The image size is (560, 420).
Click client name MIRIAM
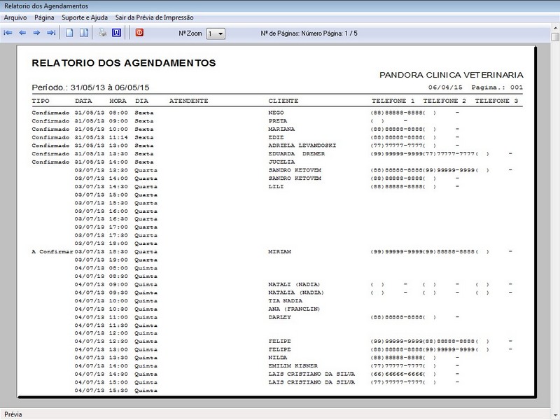(279, 252)
